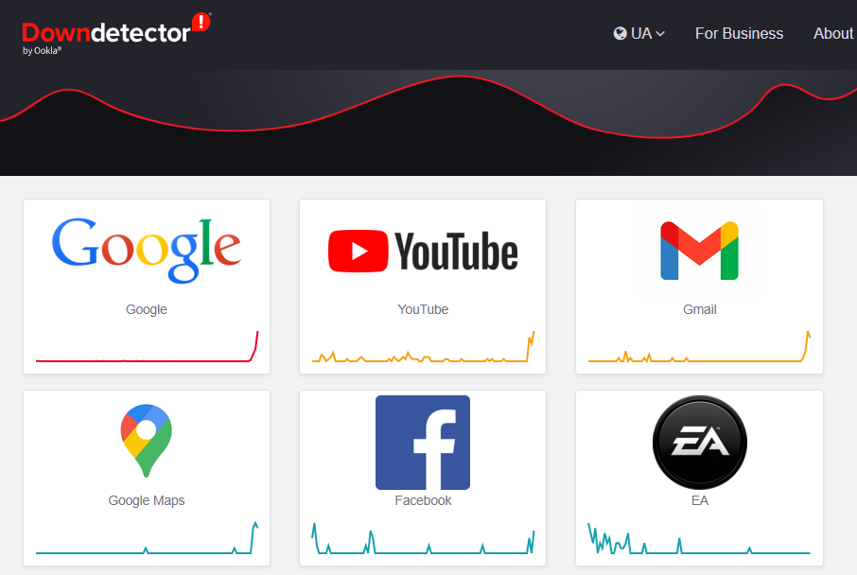The height and width of the screenshot is (575, 857).
Task: Open the Downdetector home logo
Action: [115, 34]
